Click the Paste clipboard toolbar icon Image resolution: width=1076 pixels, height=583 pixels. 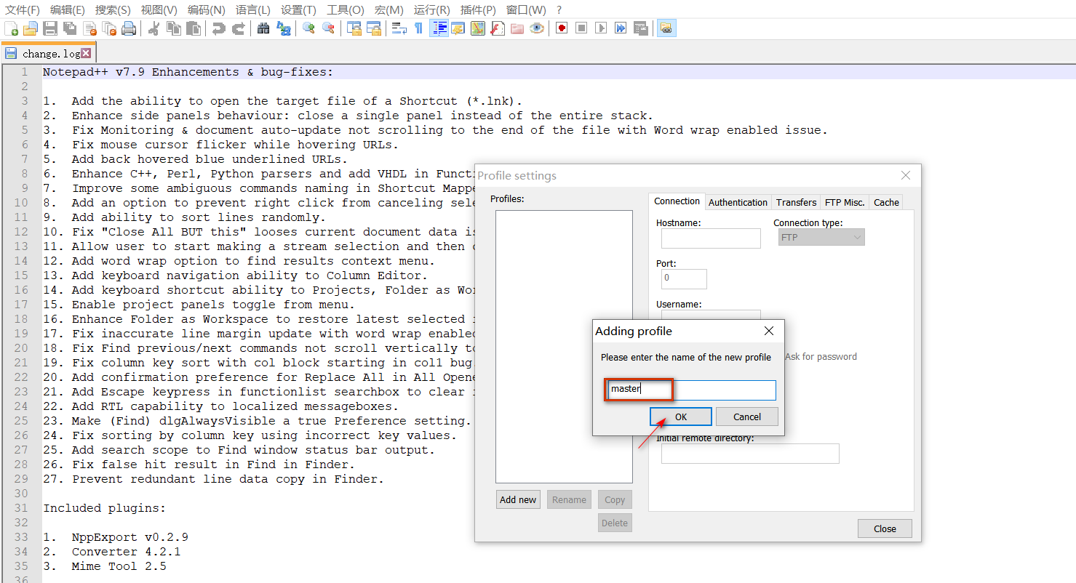(194, 28)
